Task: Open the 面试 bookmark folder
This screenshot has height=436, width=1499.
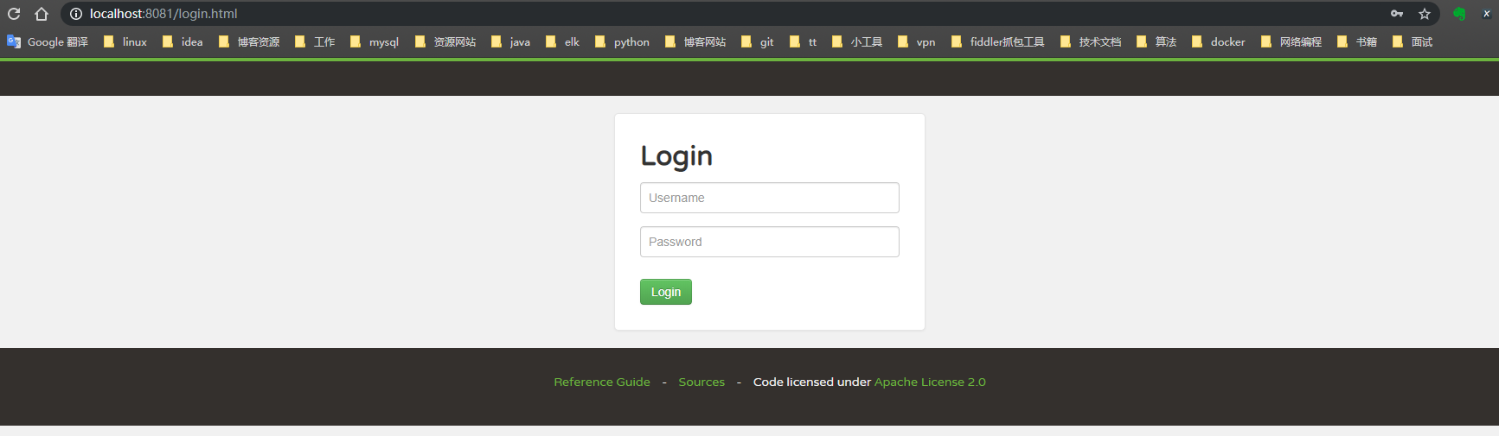Action: (x=1413, y=41)
